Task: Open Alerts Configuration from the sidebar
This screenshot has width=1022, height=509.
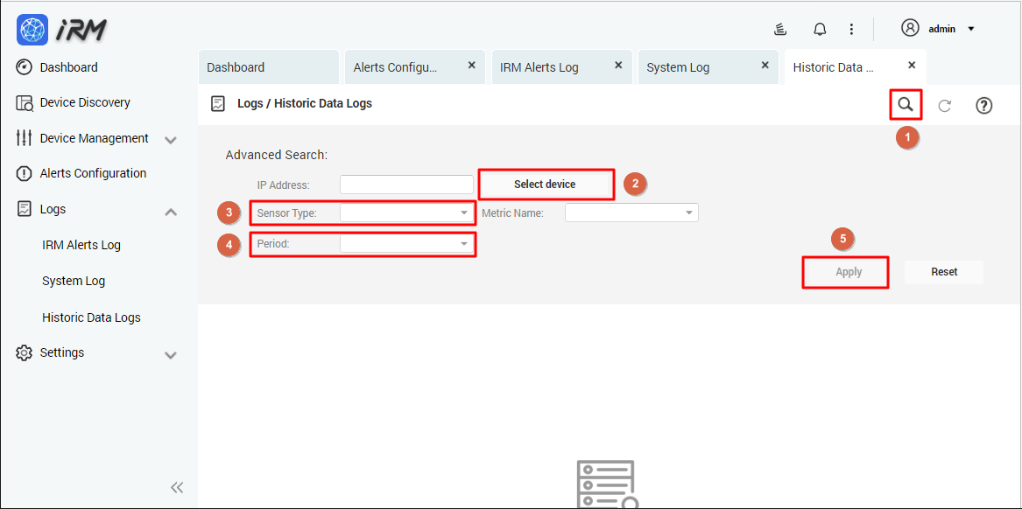Action: click(x=92, y=173)
